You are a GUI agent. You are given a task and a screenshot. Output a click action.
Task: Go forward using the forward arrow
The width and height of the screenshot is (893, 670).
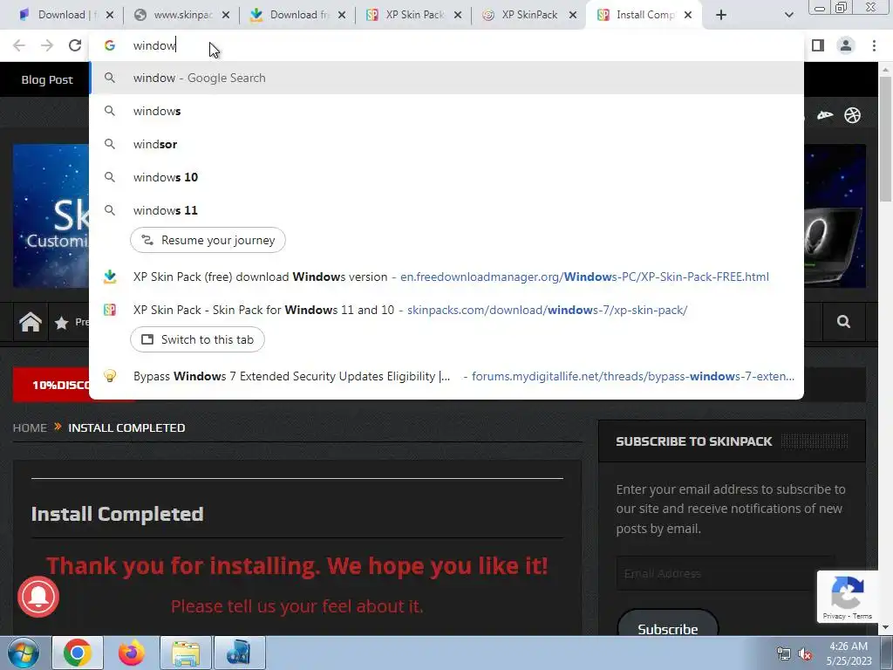(47, 45)
